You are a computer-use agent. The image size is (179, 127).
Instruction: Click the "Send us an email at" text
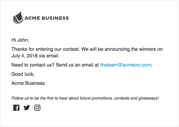tap(77, 65)
